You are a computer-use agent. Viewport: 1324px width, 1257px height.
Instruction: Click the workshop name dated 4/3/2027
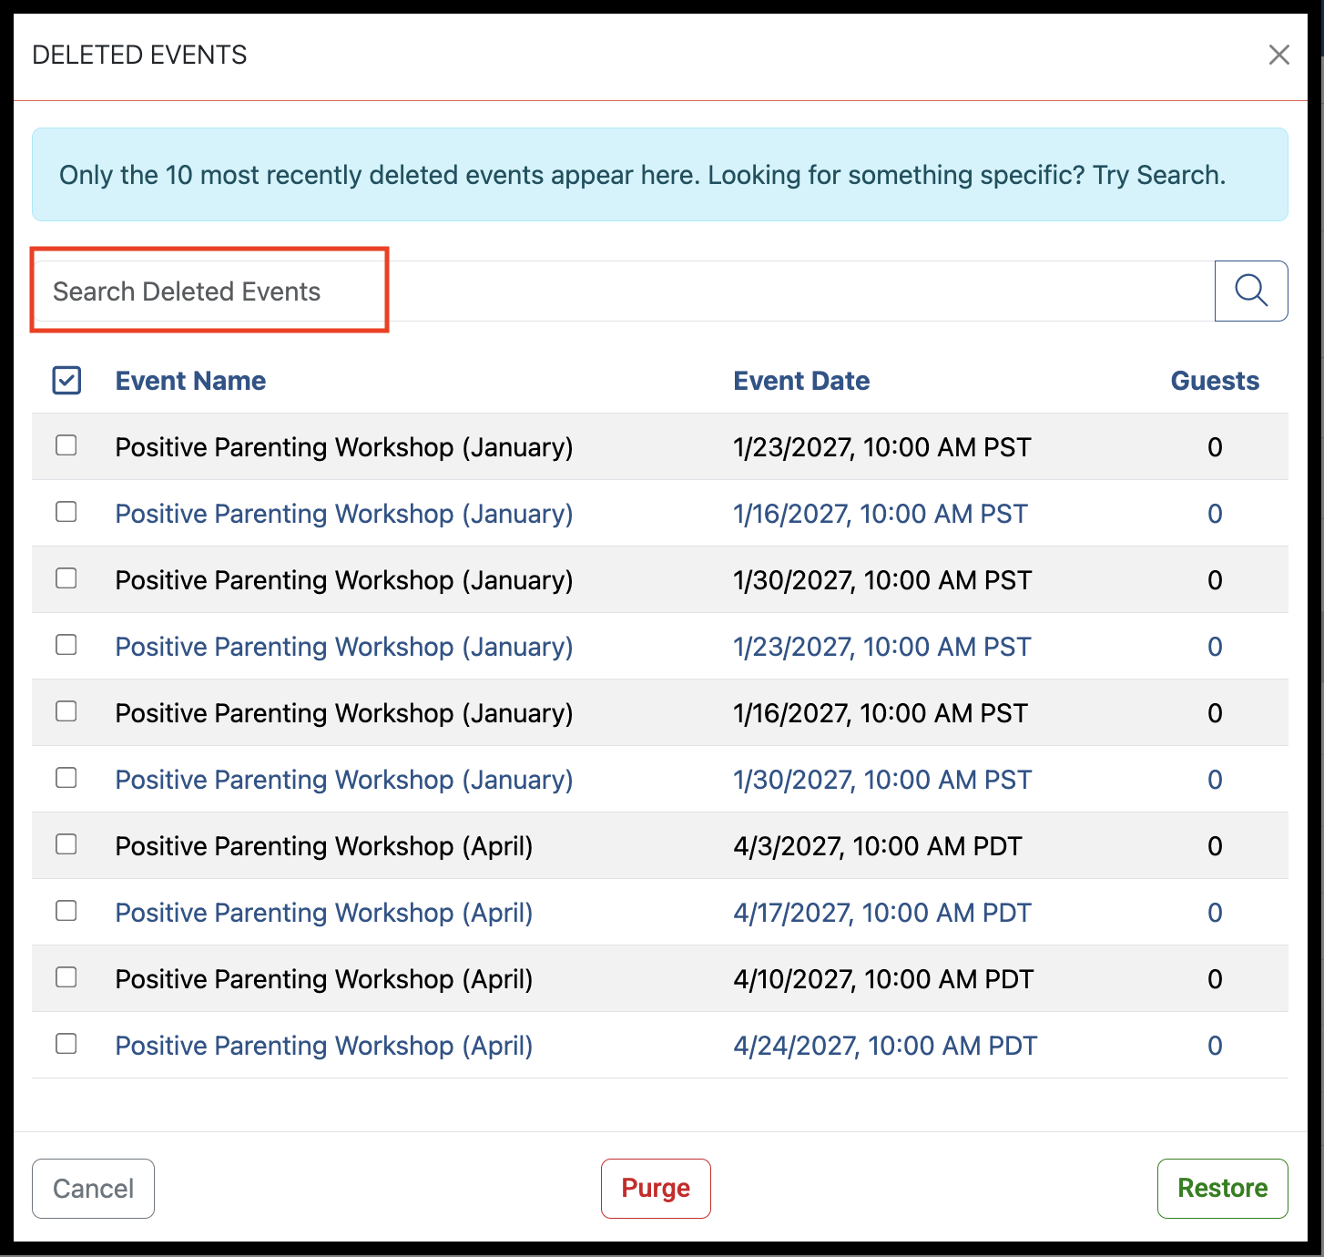(324, 846)
